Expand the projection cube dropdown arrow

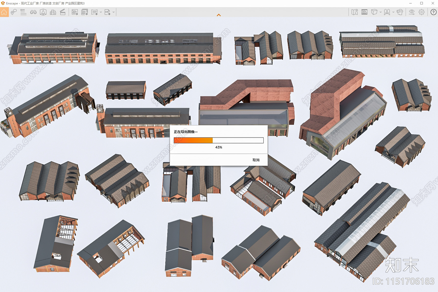[381, 12]
